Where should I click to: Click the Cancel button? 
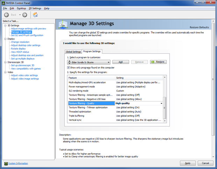tap(205, 163)
